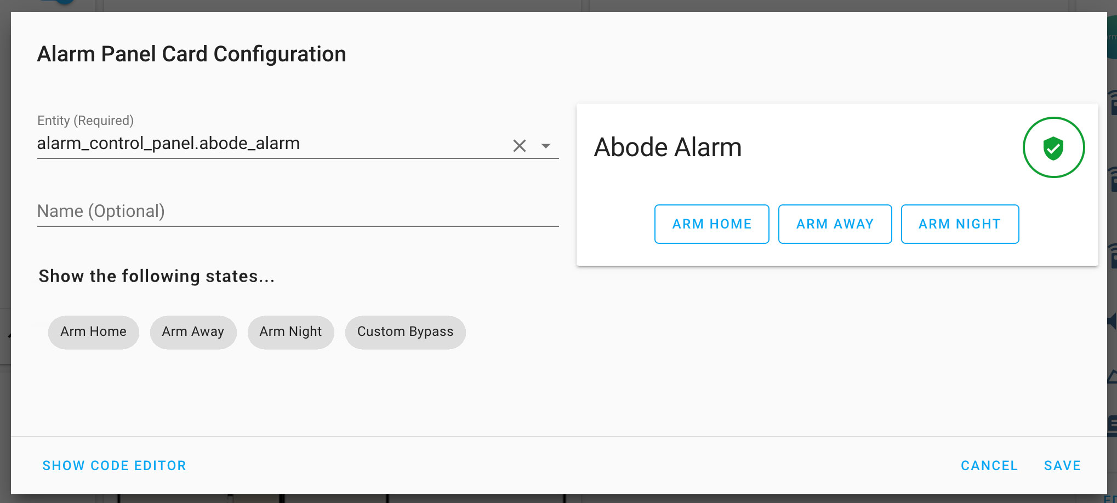The height and width of the screenshot is (503, 1117).
Task: Toggle the Arm Away state chip
Action: pyautogui.click(x=193, y=332)
